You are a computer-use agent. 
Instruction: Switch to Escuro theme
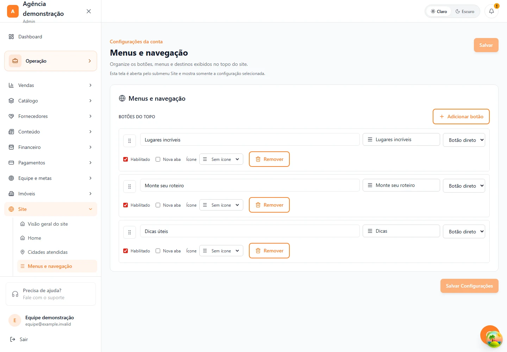coord(465,11)
